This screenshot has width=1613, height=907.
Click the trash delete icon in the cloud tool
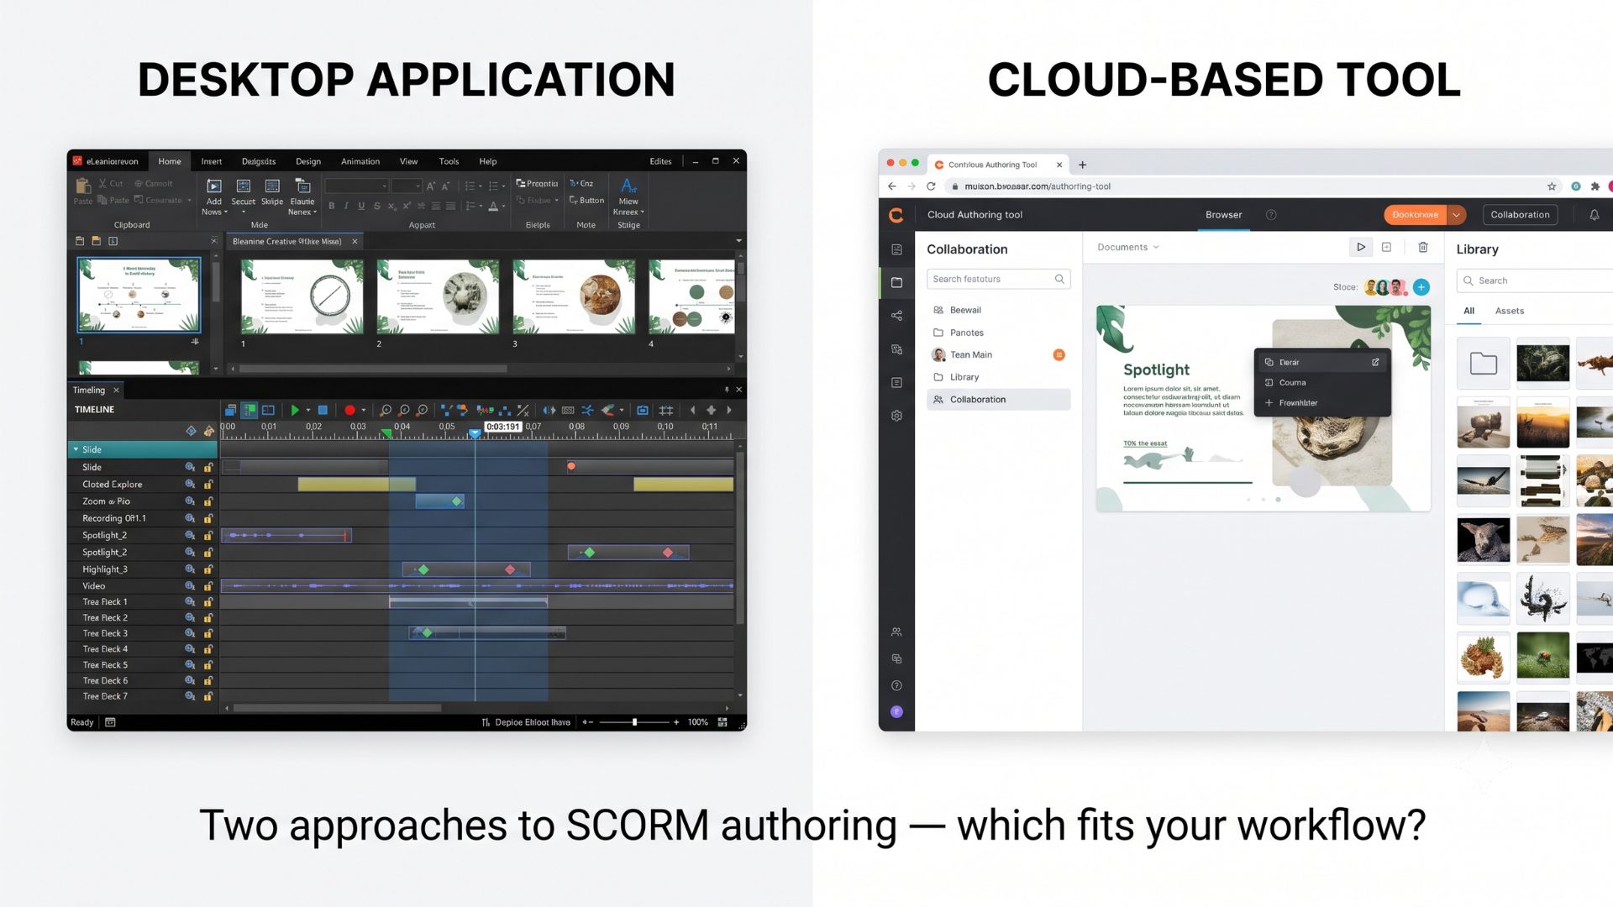click(1423, 247)
